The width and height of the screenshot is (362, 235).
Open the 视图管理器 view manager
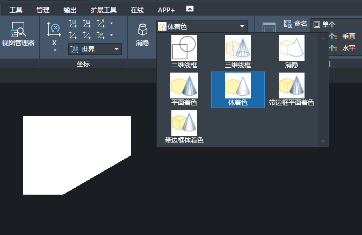tap(18, 34)
